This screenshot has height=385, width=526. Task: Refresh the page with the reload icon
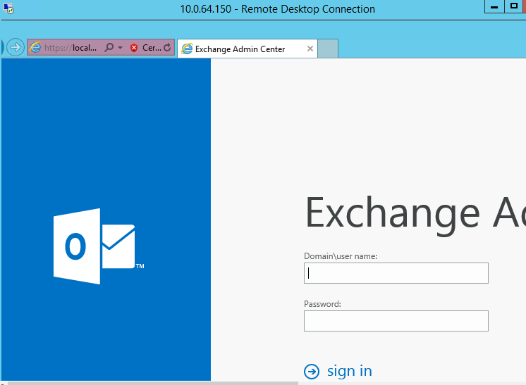click(x=167, y=48)
